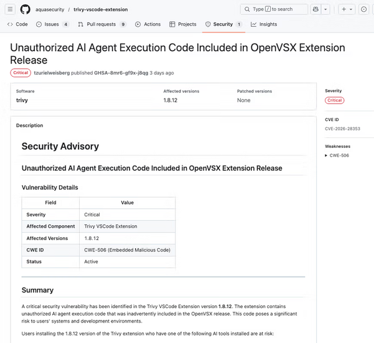Click the Critical severity badge near the title
The width and height of the screenshot is (374, 343).
pos(21,73)
